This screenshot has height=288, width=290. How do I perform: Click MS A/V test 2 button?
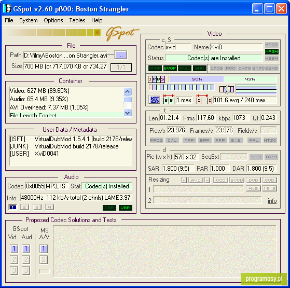[x=44, y=259]
